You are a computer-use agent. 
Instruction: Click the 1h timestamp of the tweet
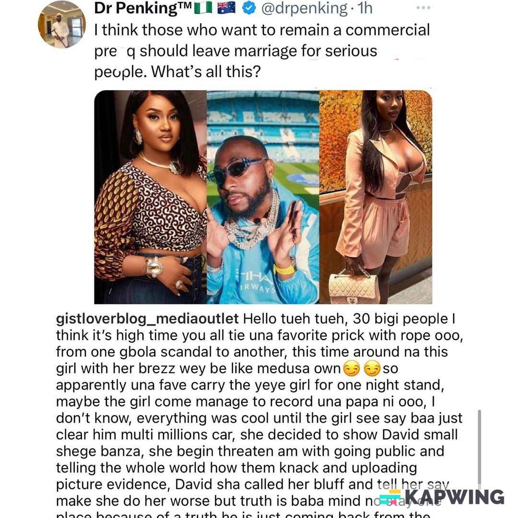(x=365, y=8)
